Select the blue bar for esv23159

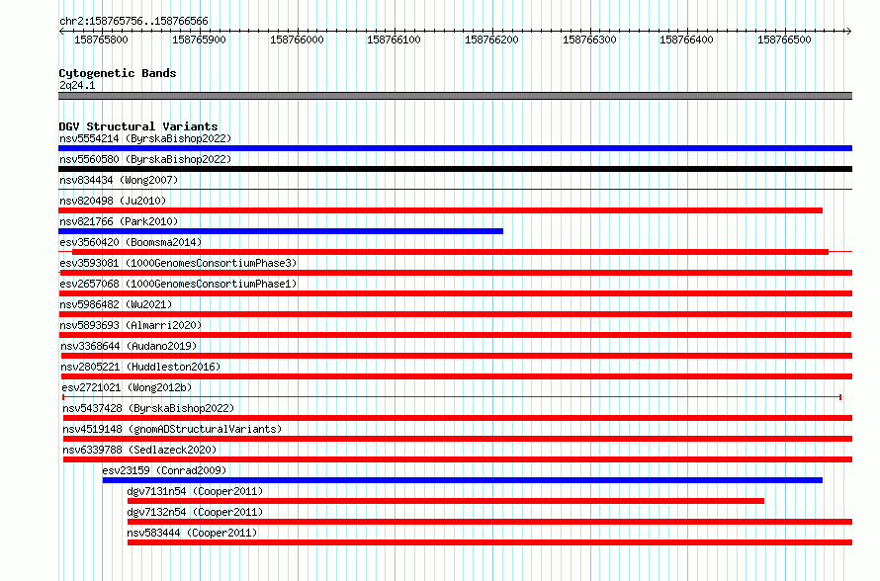coord(463,480)
